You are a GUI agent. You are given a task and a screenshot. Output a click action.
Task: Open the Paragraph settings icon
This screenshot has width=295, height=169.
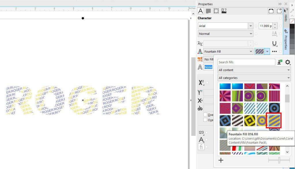pyautogui.click(x=208, y=11)
